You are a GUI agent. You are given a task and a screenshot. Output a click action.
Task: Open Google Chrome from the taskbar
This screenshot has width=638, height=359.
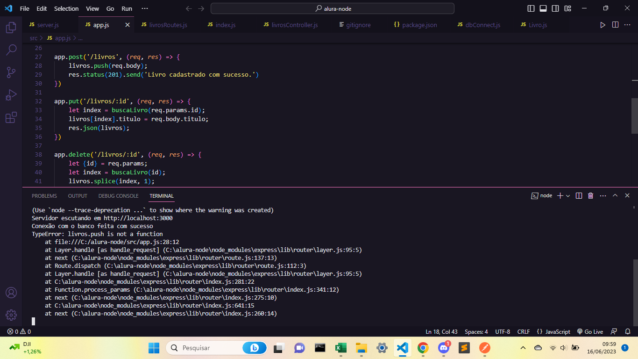click(423, 348)
